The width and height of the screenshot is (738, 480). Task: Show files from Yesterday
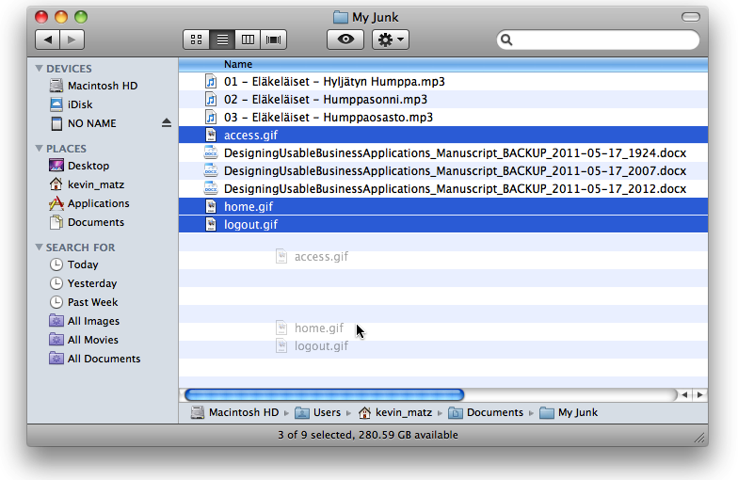pyautogui.click(x=83, y=283)
